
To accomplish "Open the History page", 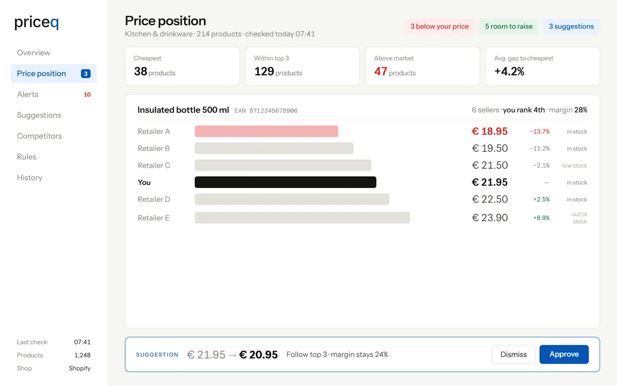I will [53, 178].
